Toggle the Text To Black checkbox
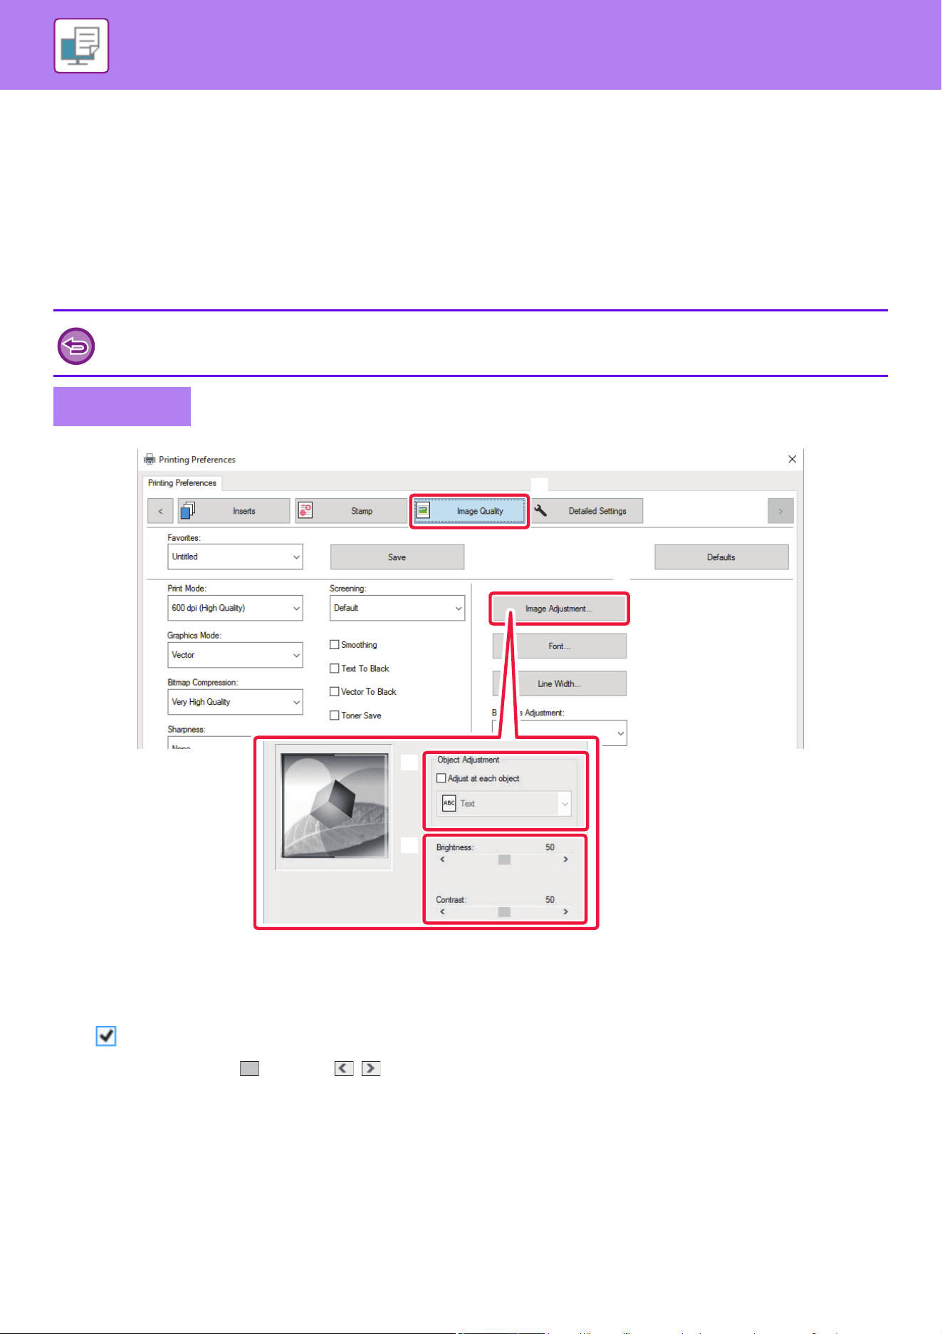 pos(334,668)
